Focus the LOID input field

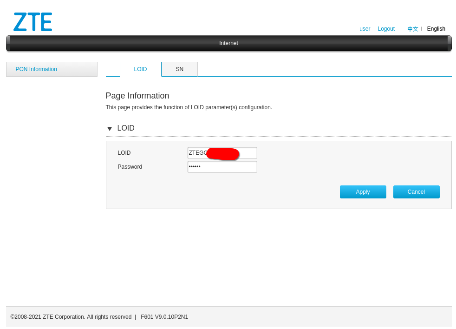point(222,153)
